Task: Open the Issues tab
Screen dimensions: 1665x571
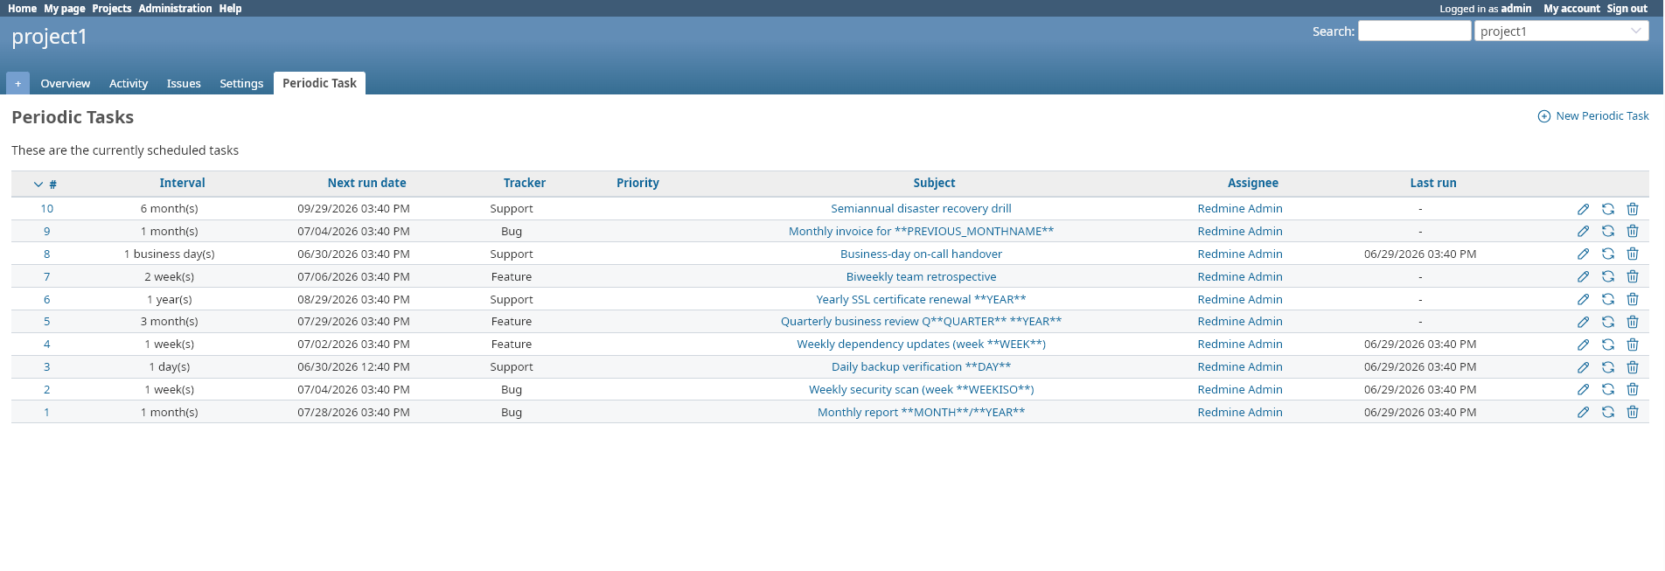Action: pyautogui.click(x=184, y=83)
